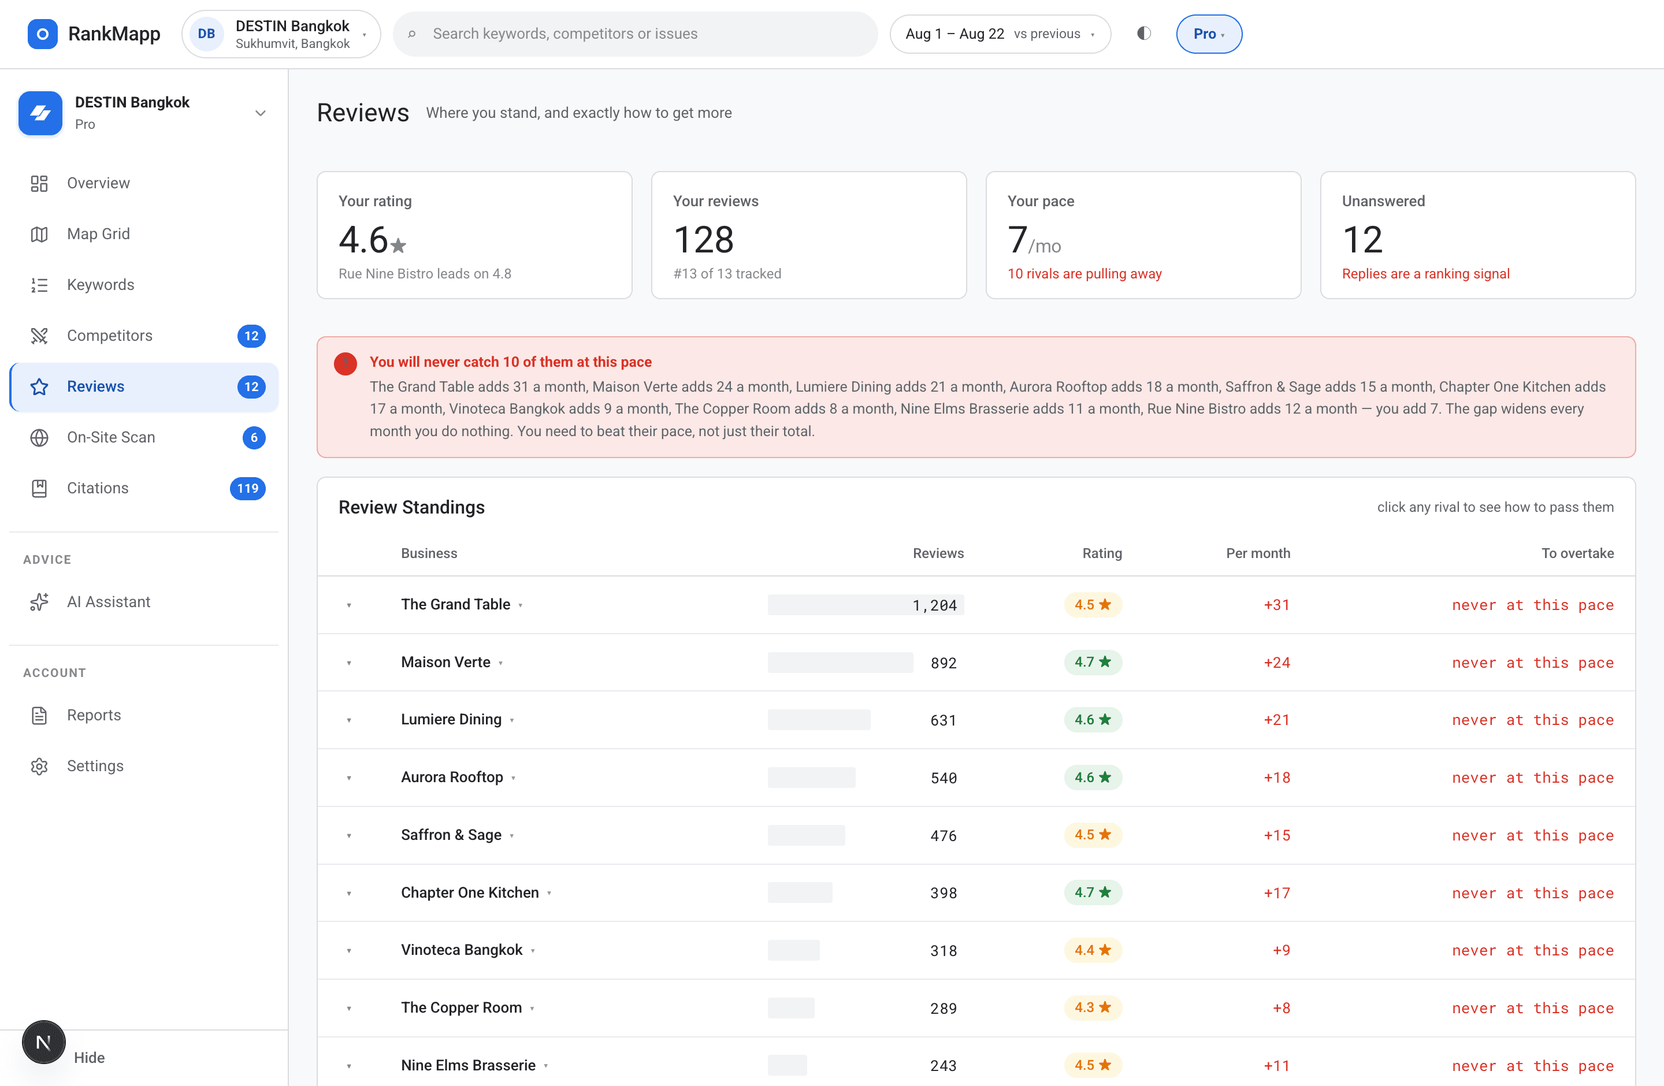The image size is (1664, 1086).
Task: Click Aurora Rooftop 'never at this pace' text
Action: pos(1533,778)
